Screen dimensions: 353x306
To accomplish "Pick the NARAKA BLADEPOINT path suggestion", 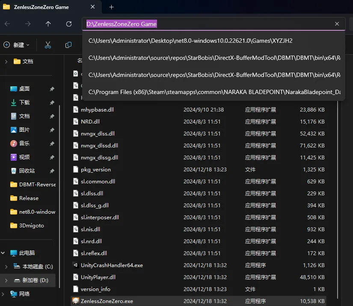I will [214, 92].
